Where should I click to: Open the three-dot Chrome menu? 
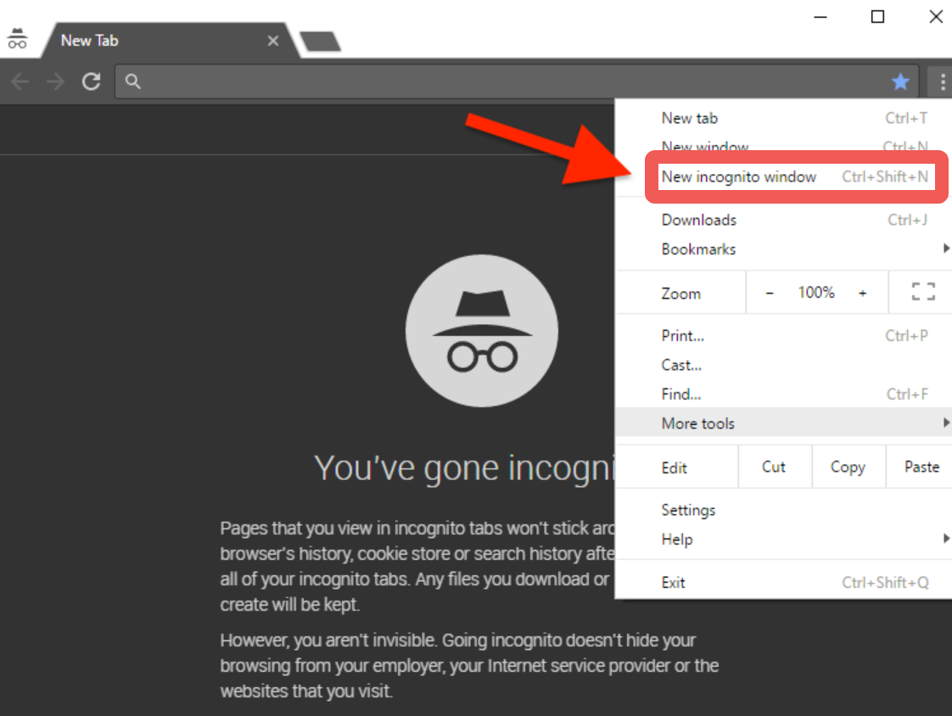coord(942,81)
